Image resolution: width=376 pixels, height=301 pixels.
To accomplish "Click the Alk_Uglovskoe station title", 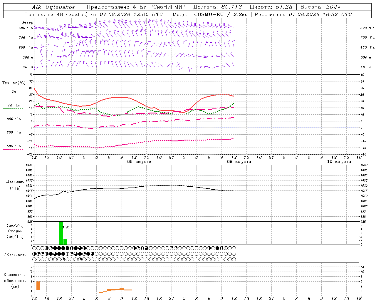I will pos(53,7).
